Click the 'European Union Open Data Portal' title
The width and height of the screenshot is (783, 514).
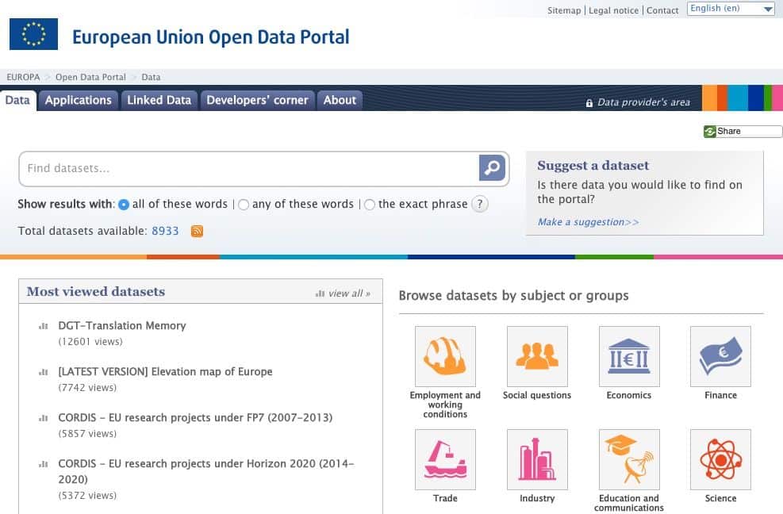(211, 37)
